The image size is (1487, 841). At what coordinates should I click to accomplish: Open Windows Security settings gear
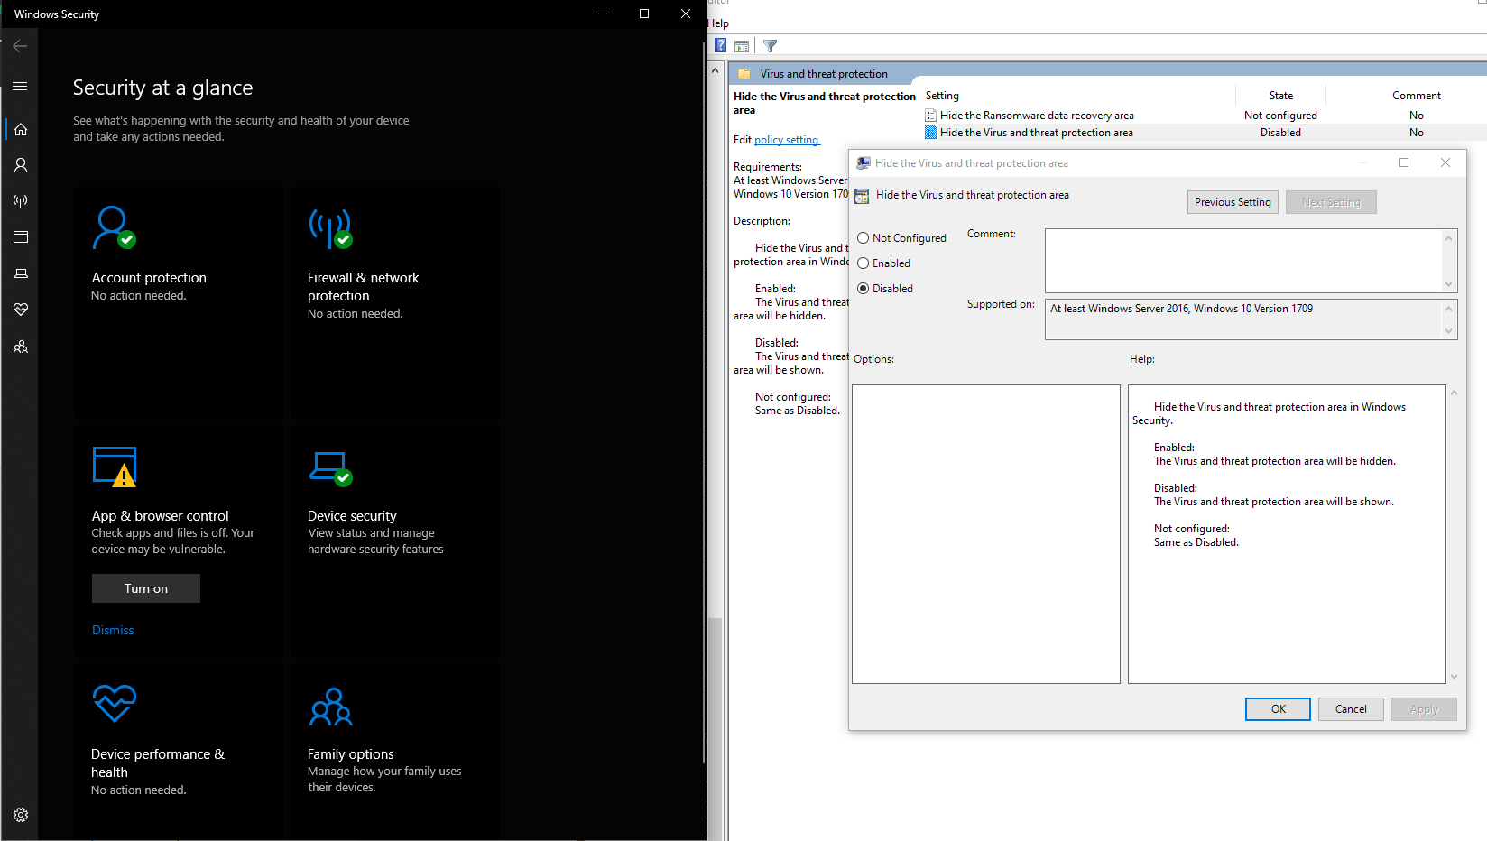tap(21, 815)
